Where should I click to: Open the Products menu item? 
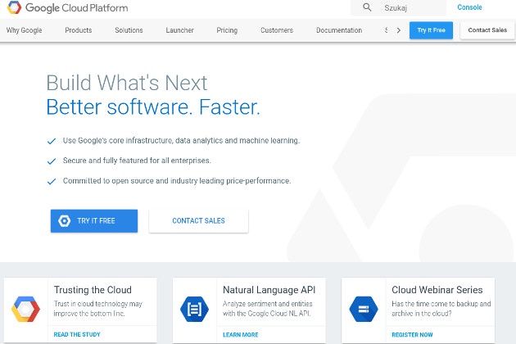(x=79, y=30)
